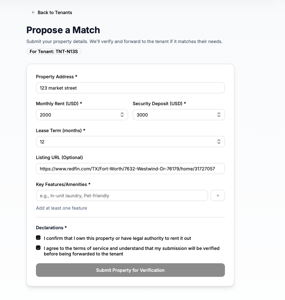The width and height of the screenshot is (285, 300).
Task: Click the plus button to add feature
Action: pyautogui.click(x=217, y=196)
